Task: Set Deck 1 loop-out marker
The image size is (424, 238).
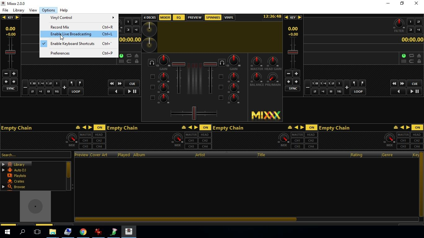Action: (80, 83)
